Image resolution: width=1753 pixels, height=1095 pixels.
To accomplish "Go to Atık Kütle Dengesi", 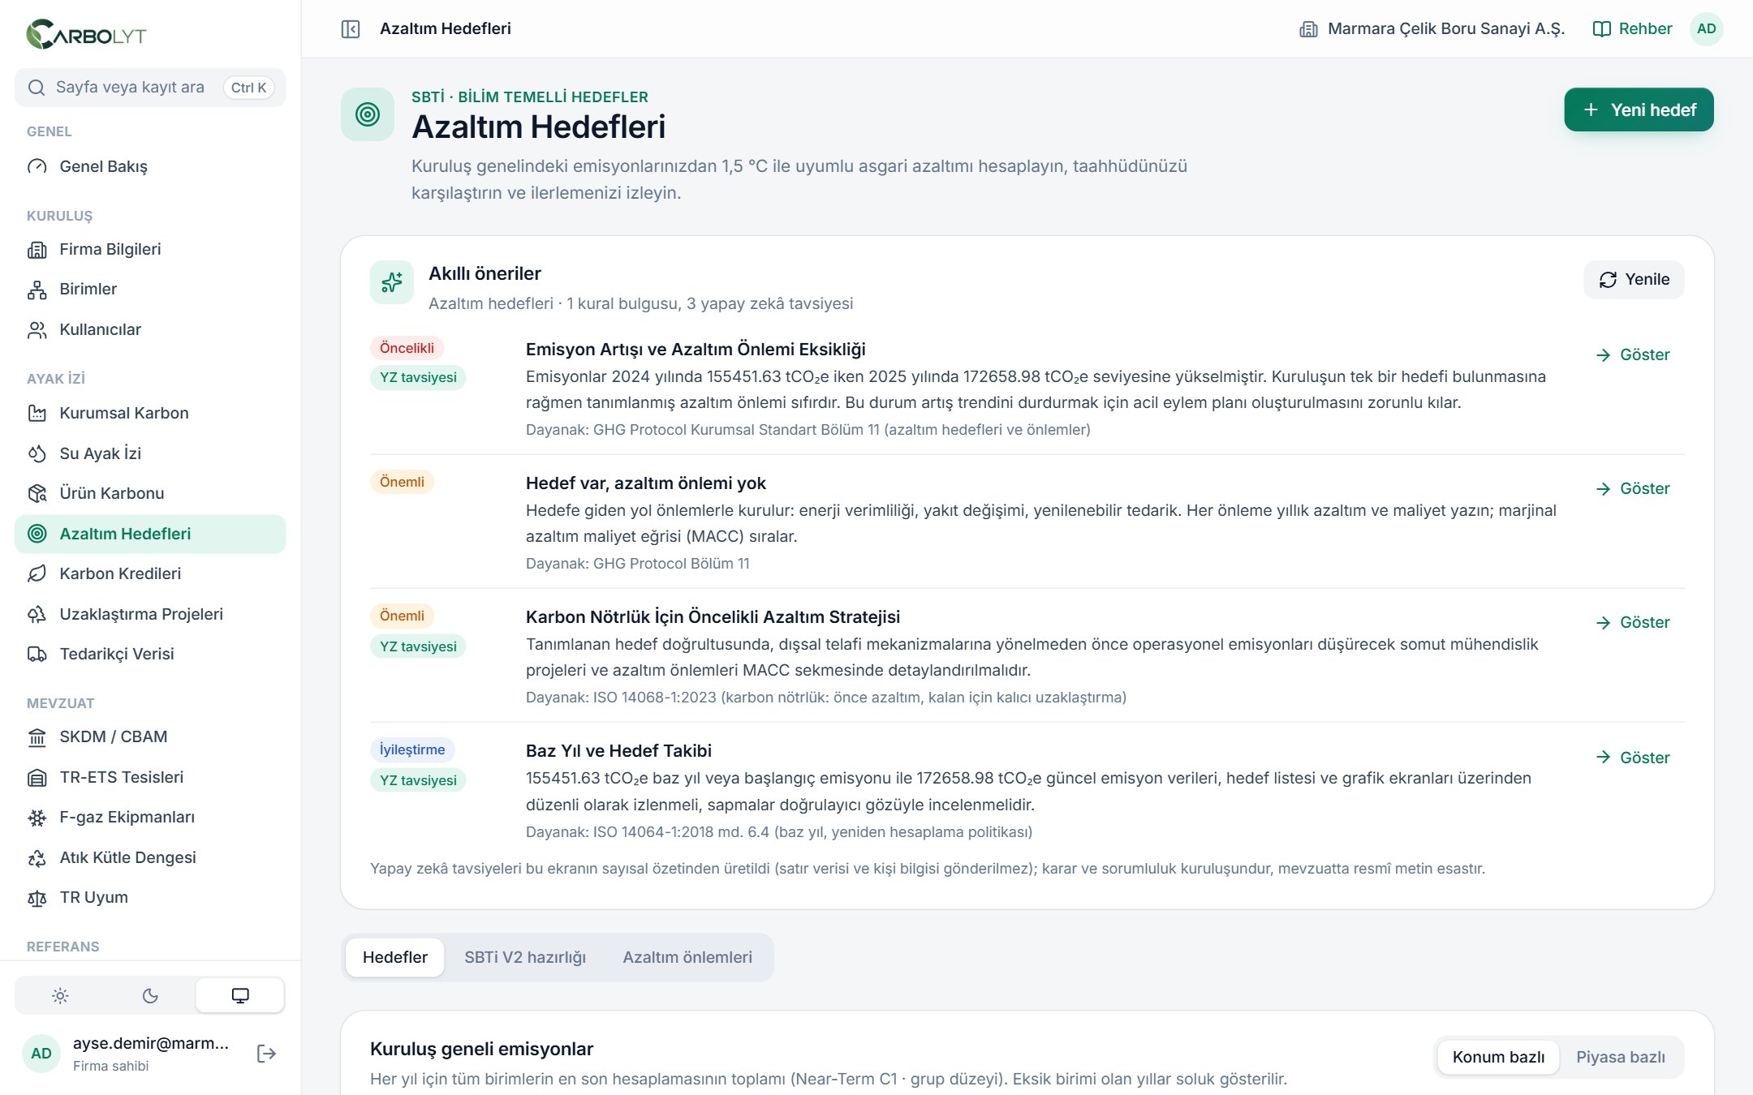I will [150, 857].
